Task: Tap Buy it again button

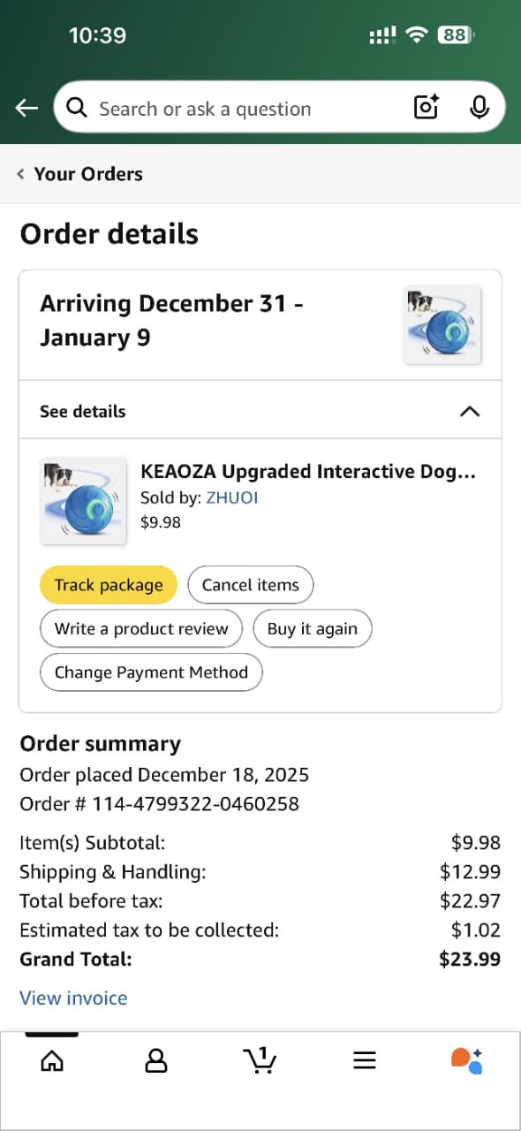Action: pyautogui.click(x=313, y=629)
